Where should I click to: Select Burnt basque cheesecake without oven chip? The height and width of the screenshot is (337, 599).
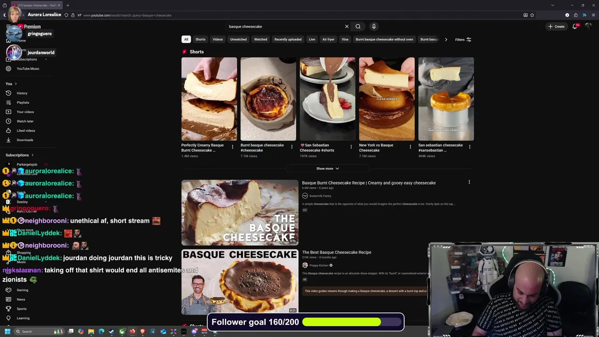(x=384, y=39)
